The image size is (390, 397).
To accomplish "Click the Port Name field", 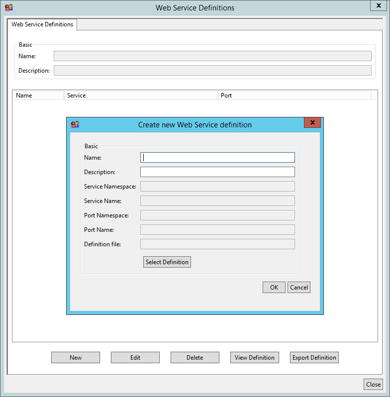I will (217, 230).
